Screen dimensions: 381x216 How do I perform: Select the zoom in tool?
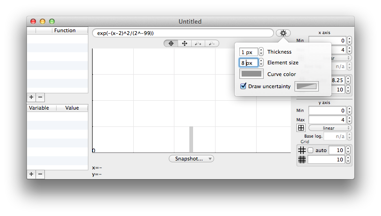[x=198, y=43]
